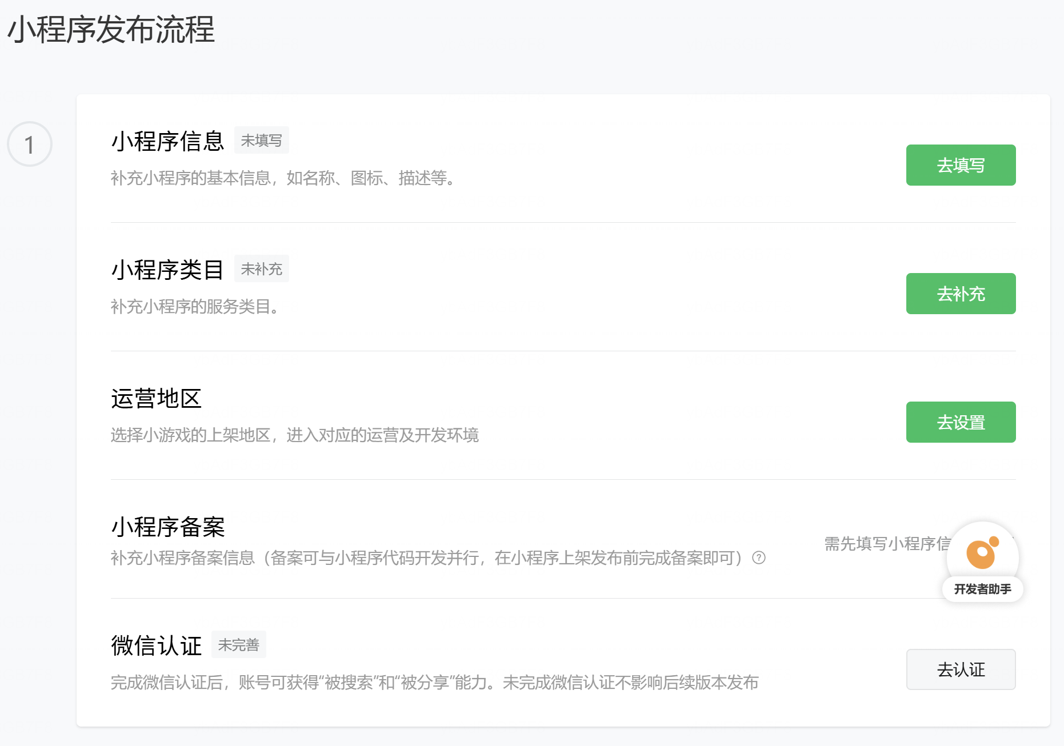Click the 小程序发布流程 page title
1064x746 pixels.
click(111, 29)
